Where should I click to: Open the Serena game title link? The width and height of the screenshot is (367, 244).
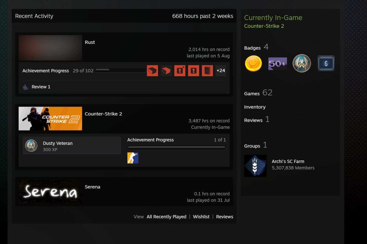click(93, 187)
